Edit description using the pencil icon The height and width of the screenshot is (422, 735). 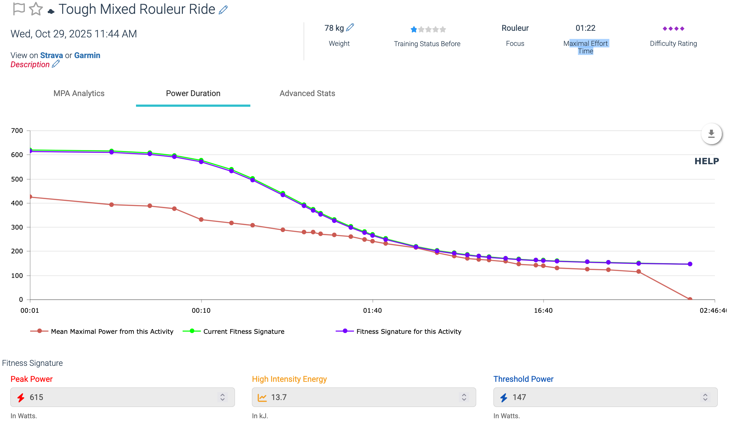(x=56, y=64)
